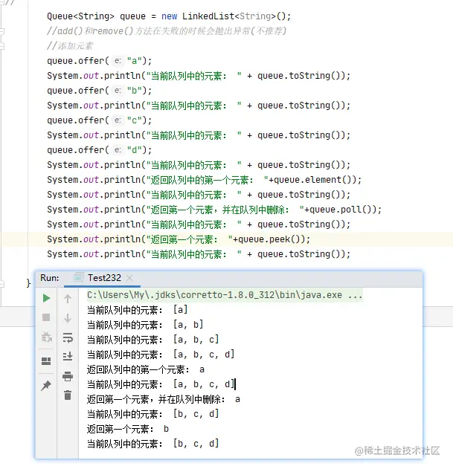Viewport: 453px width, 469px height.
Task: Open the restore layout icon in Run panel
Action: [46, 361]
